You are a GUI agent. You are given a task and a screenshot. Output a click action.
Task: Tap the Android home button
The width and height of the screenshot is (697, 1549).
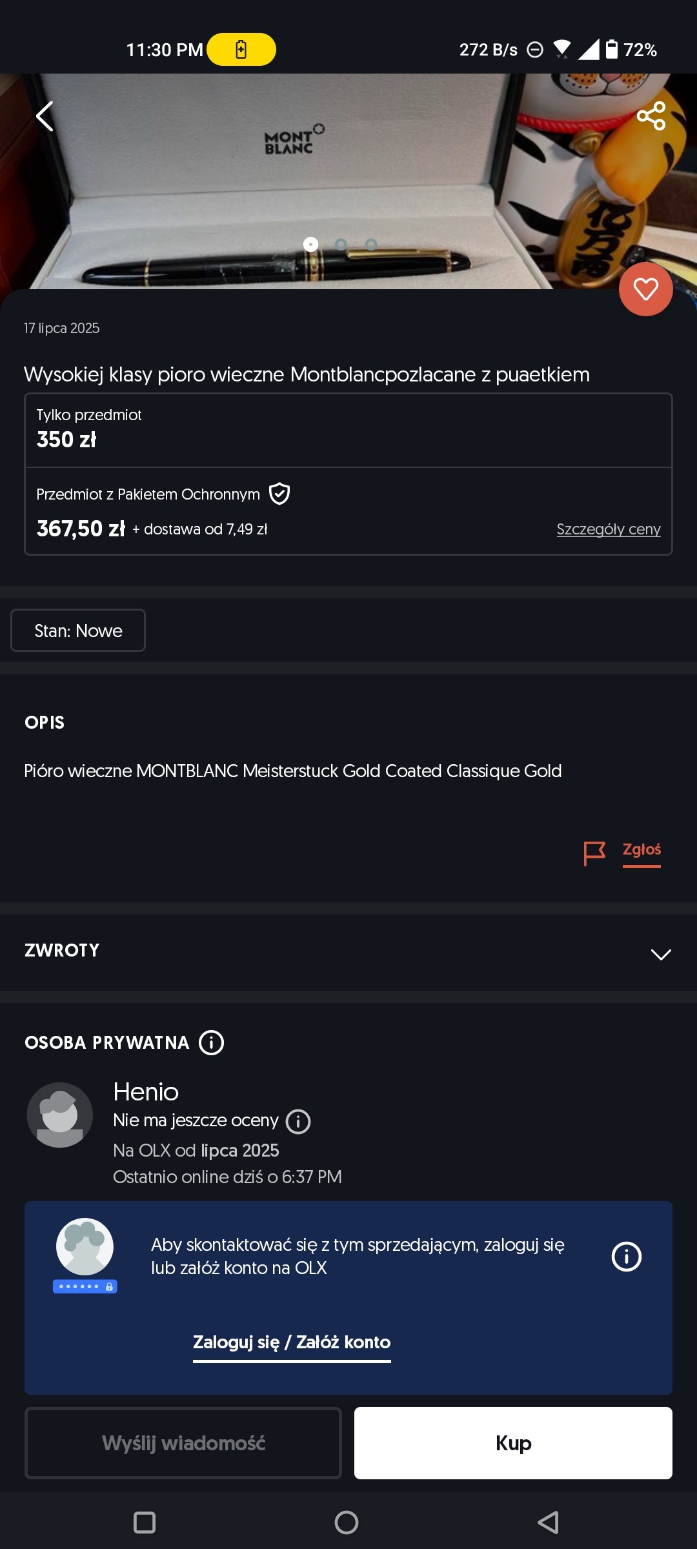(x=347, y=1523)
